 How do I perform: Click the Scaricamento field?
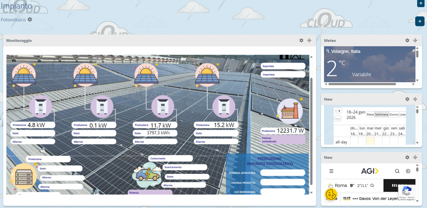coord(185,167)
